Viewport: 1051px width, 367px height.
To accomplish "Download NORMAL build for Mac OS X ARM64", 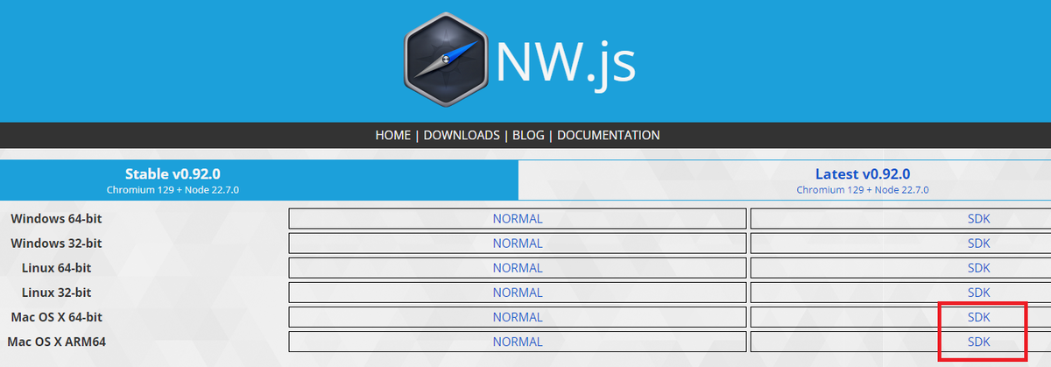I will 518,341.
